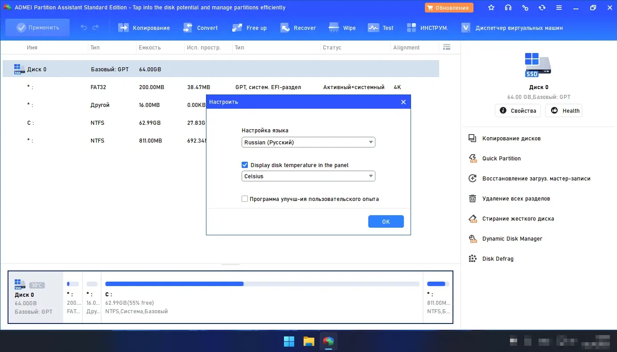The height and width of the screenshot is (352, 617).
Task: Click the Статус column header
Action: tap(332, 48)
